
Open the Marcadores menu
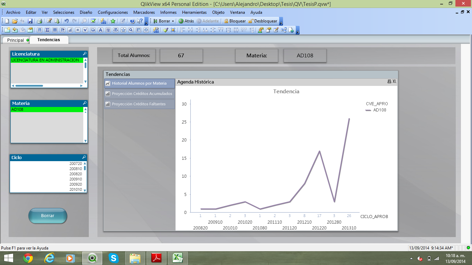point(144,12)
